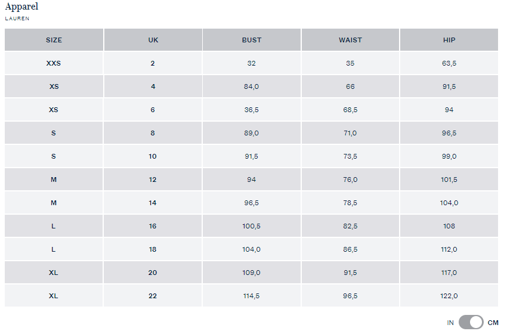The width and height of the screenshot is (507, 334).
Task: Click the Apparel heading
Action: (21, 7)
